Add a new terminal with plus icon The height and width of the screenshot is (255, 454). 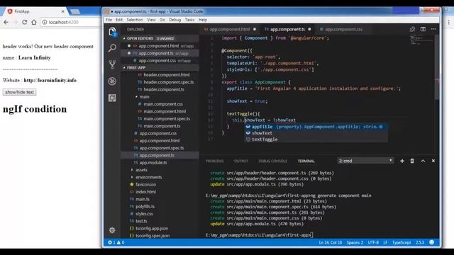[x=402, y=161]
